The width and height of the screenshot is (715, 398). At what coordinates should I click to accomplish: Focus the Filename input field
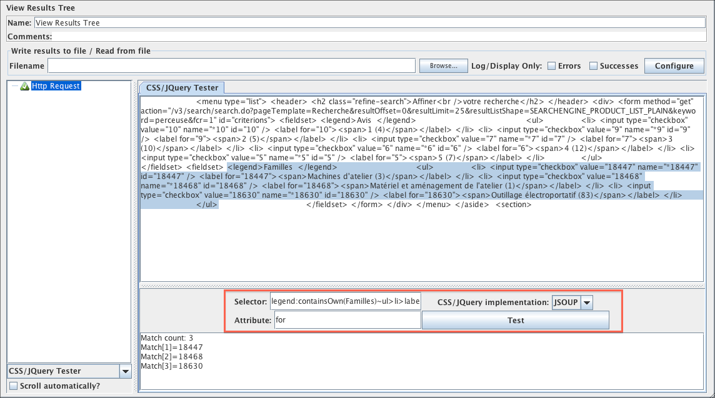point(231,66)
